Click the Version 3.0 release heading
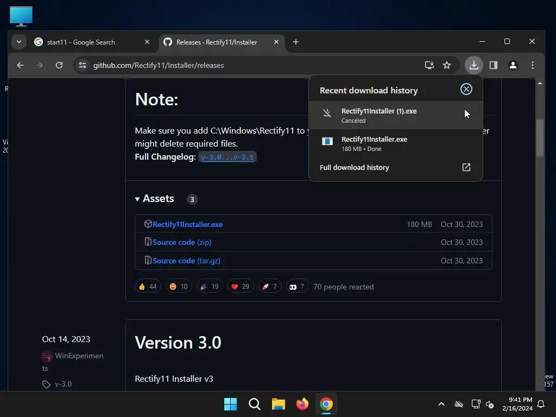Screen dimensions: 556x417 click(x=178, y=343)
